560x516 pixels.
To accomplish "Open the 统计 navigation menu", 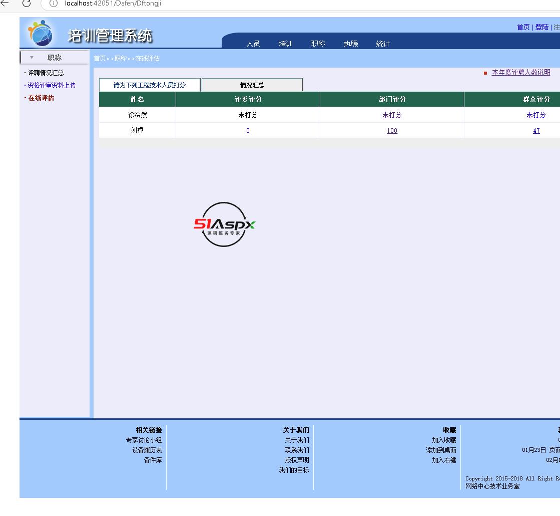I will 383,44.
